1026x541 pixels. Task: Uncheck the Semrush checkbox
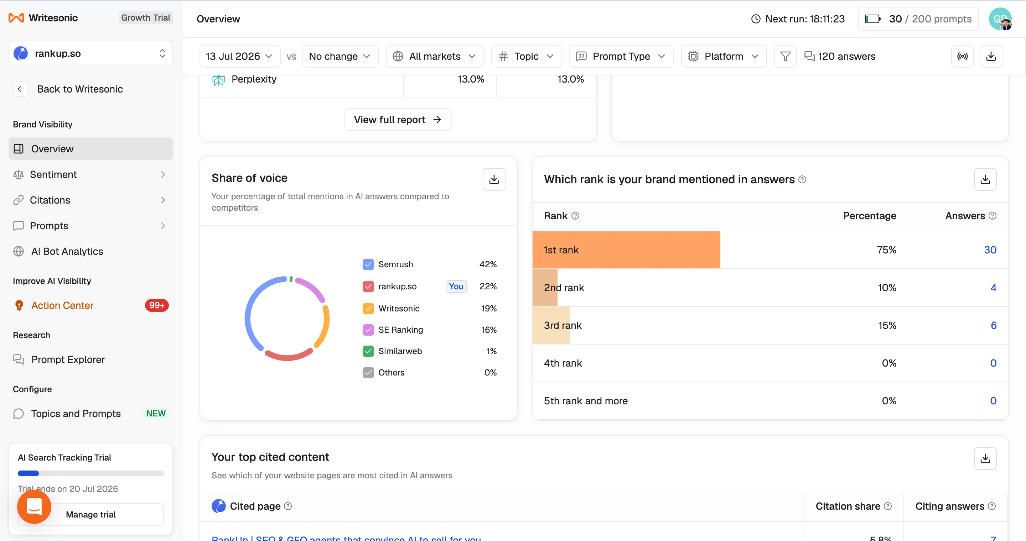(x=368, y=264)
